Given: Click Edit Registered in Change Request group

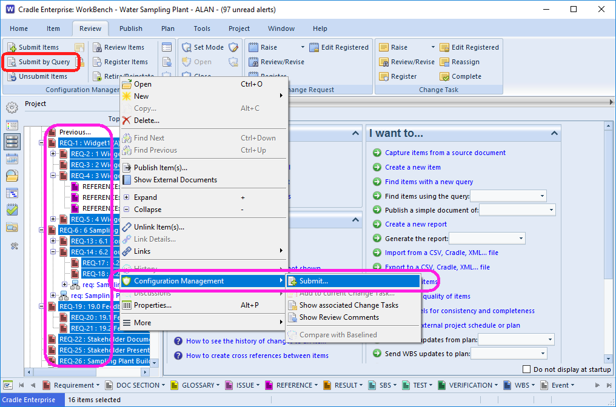Looking at the screenshot, I should click(x=339, y=47).
